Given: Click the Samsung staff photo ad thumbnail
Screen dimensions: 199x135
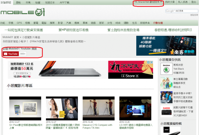Looking at the screenshot, I should pyautogui.click(x=166, y=97).
